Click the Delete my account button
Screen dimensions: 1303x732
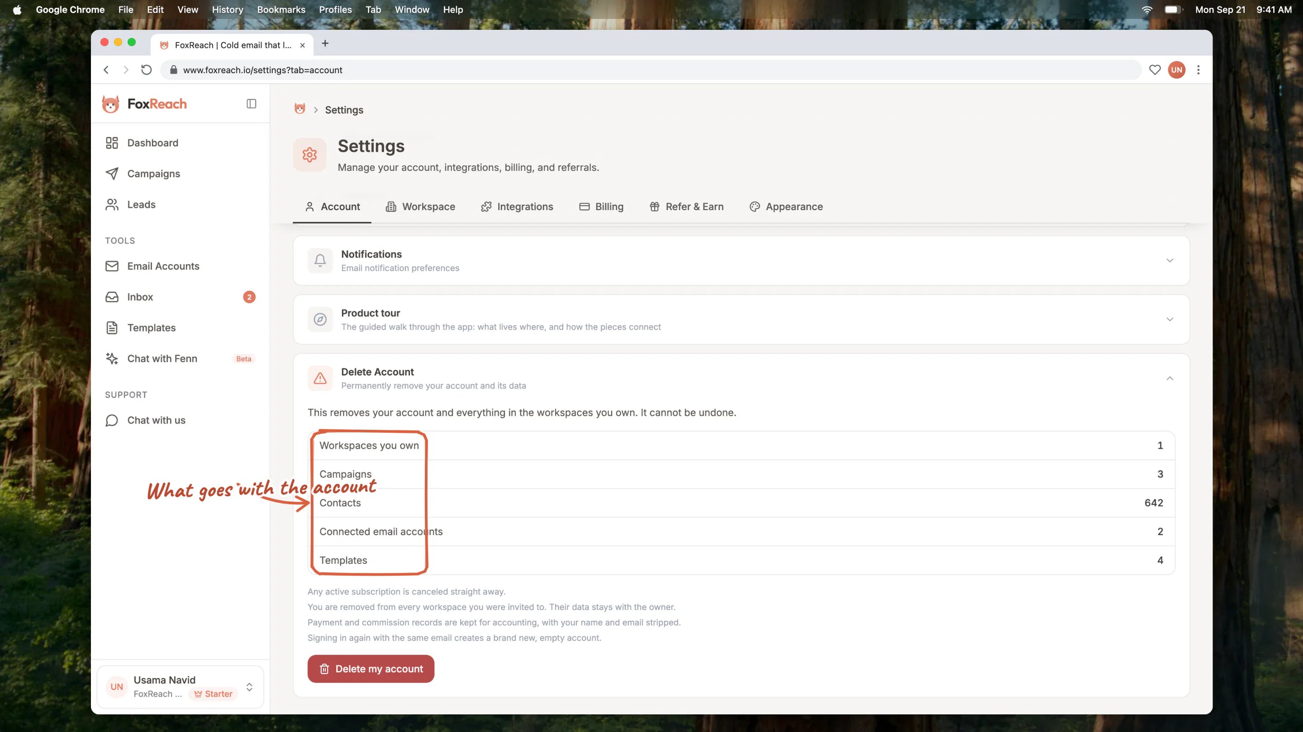[x=371, y=668]
